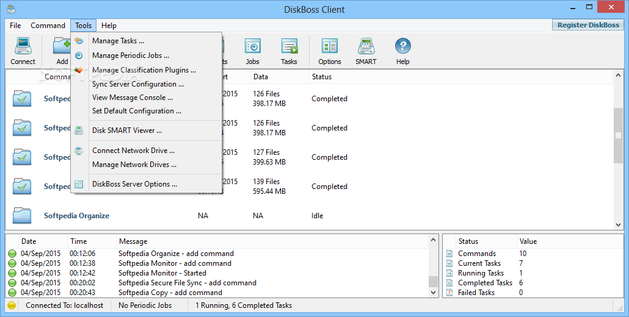The height and width of the screenshot is (317, 629).
Task: Click the Idle status of Softpedia Organize
Action: pos(318,216)
